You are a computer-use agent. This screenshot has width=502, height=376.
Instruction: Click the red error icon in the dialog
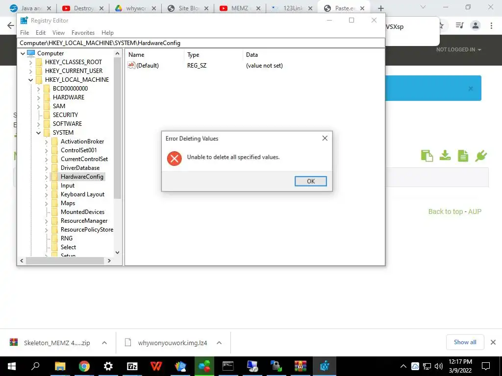(175, 159)
